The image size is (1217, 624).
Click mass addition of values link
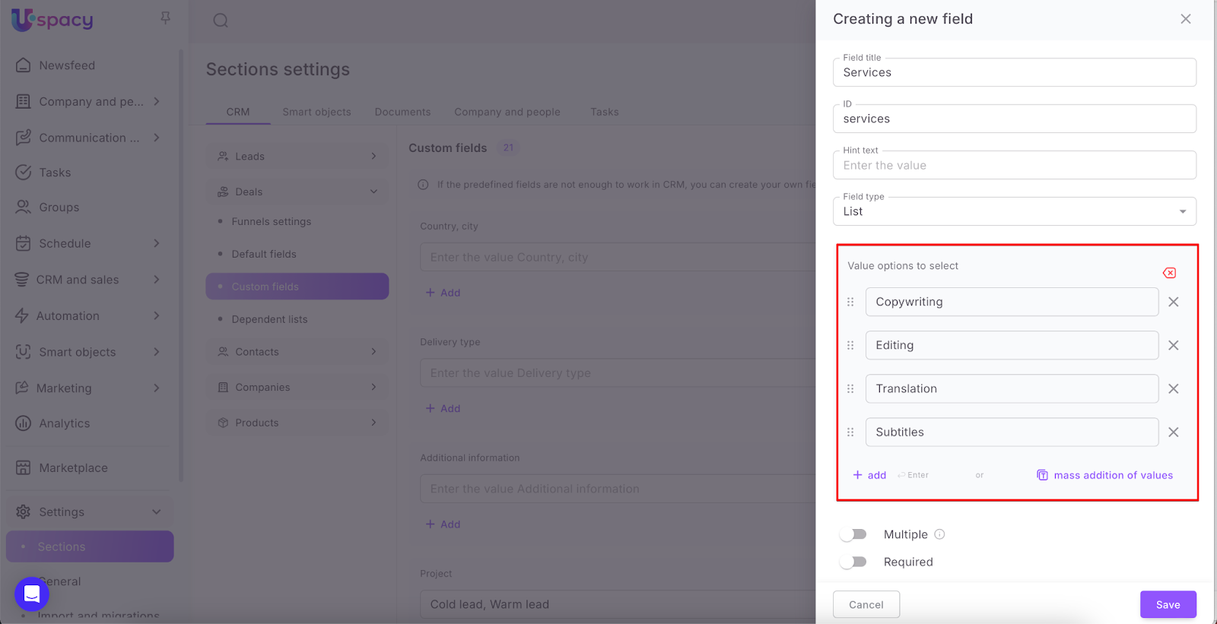pyautogui.click(x=1112, y=475)
